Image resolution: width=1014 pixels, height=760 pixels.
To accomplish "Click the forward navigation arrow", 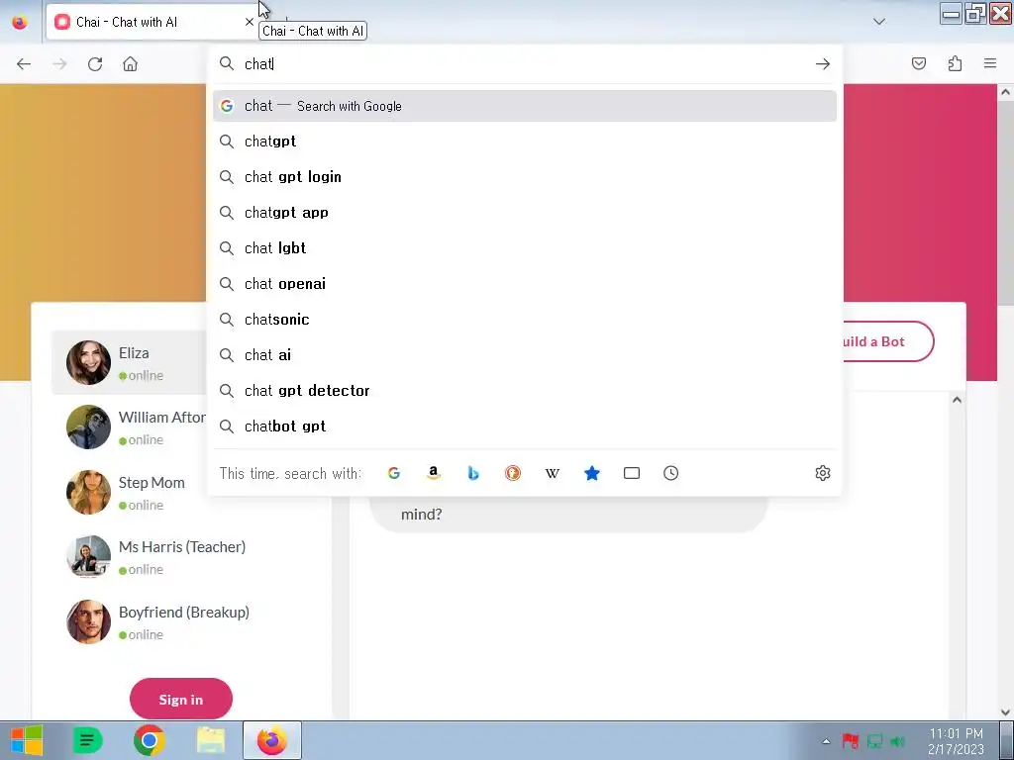I will pos(59,64).
